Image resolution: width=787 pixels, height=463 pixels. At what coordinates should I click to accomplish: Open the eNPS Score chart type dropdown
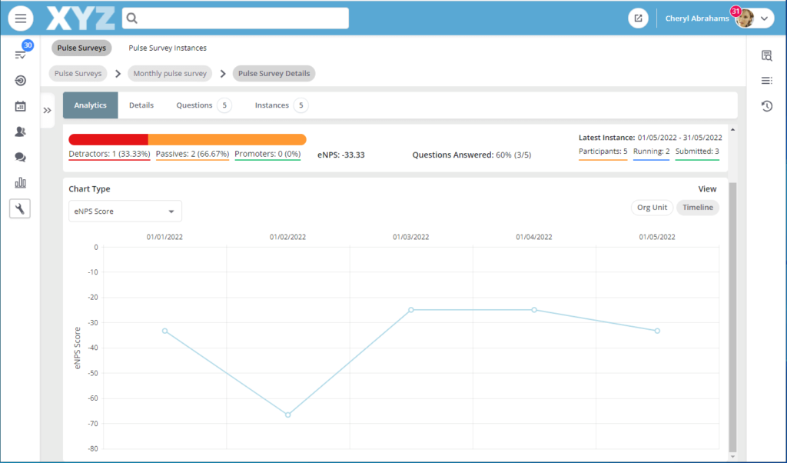pos(125,212)
